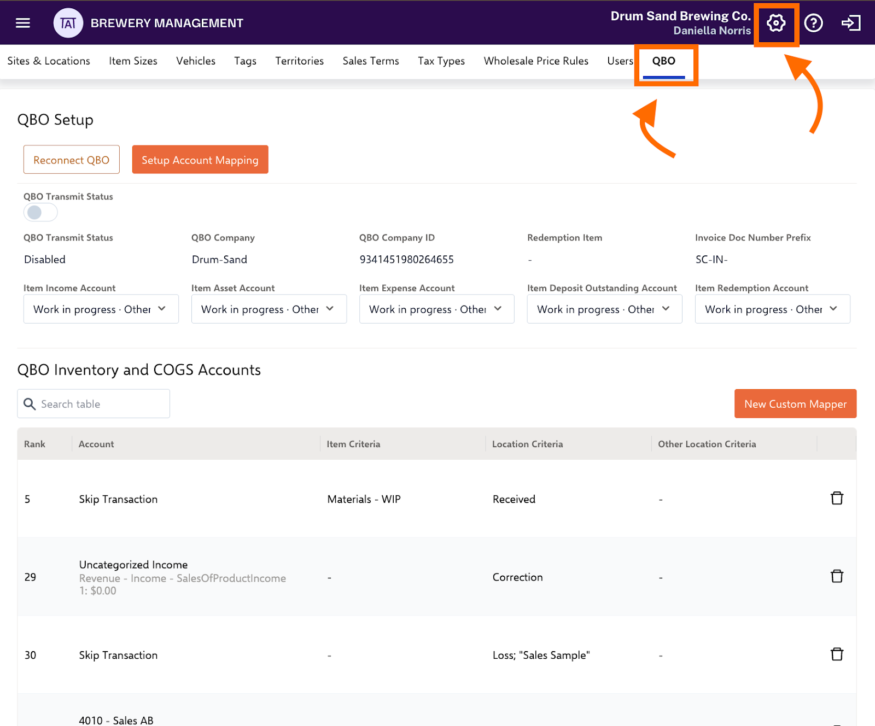875x726 pixels.
Task: Open the hamburger navigation menu
Action: 23,23
